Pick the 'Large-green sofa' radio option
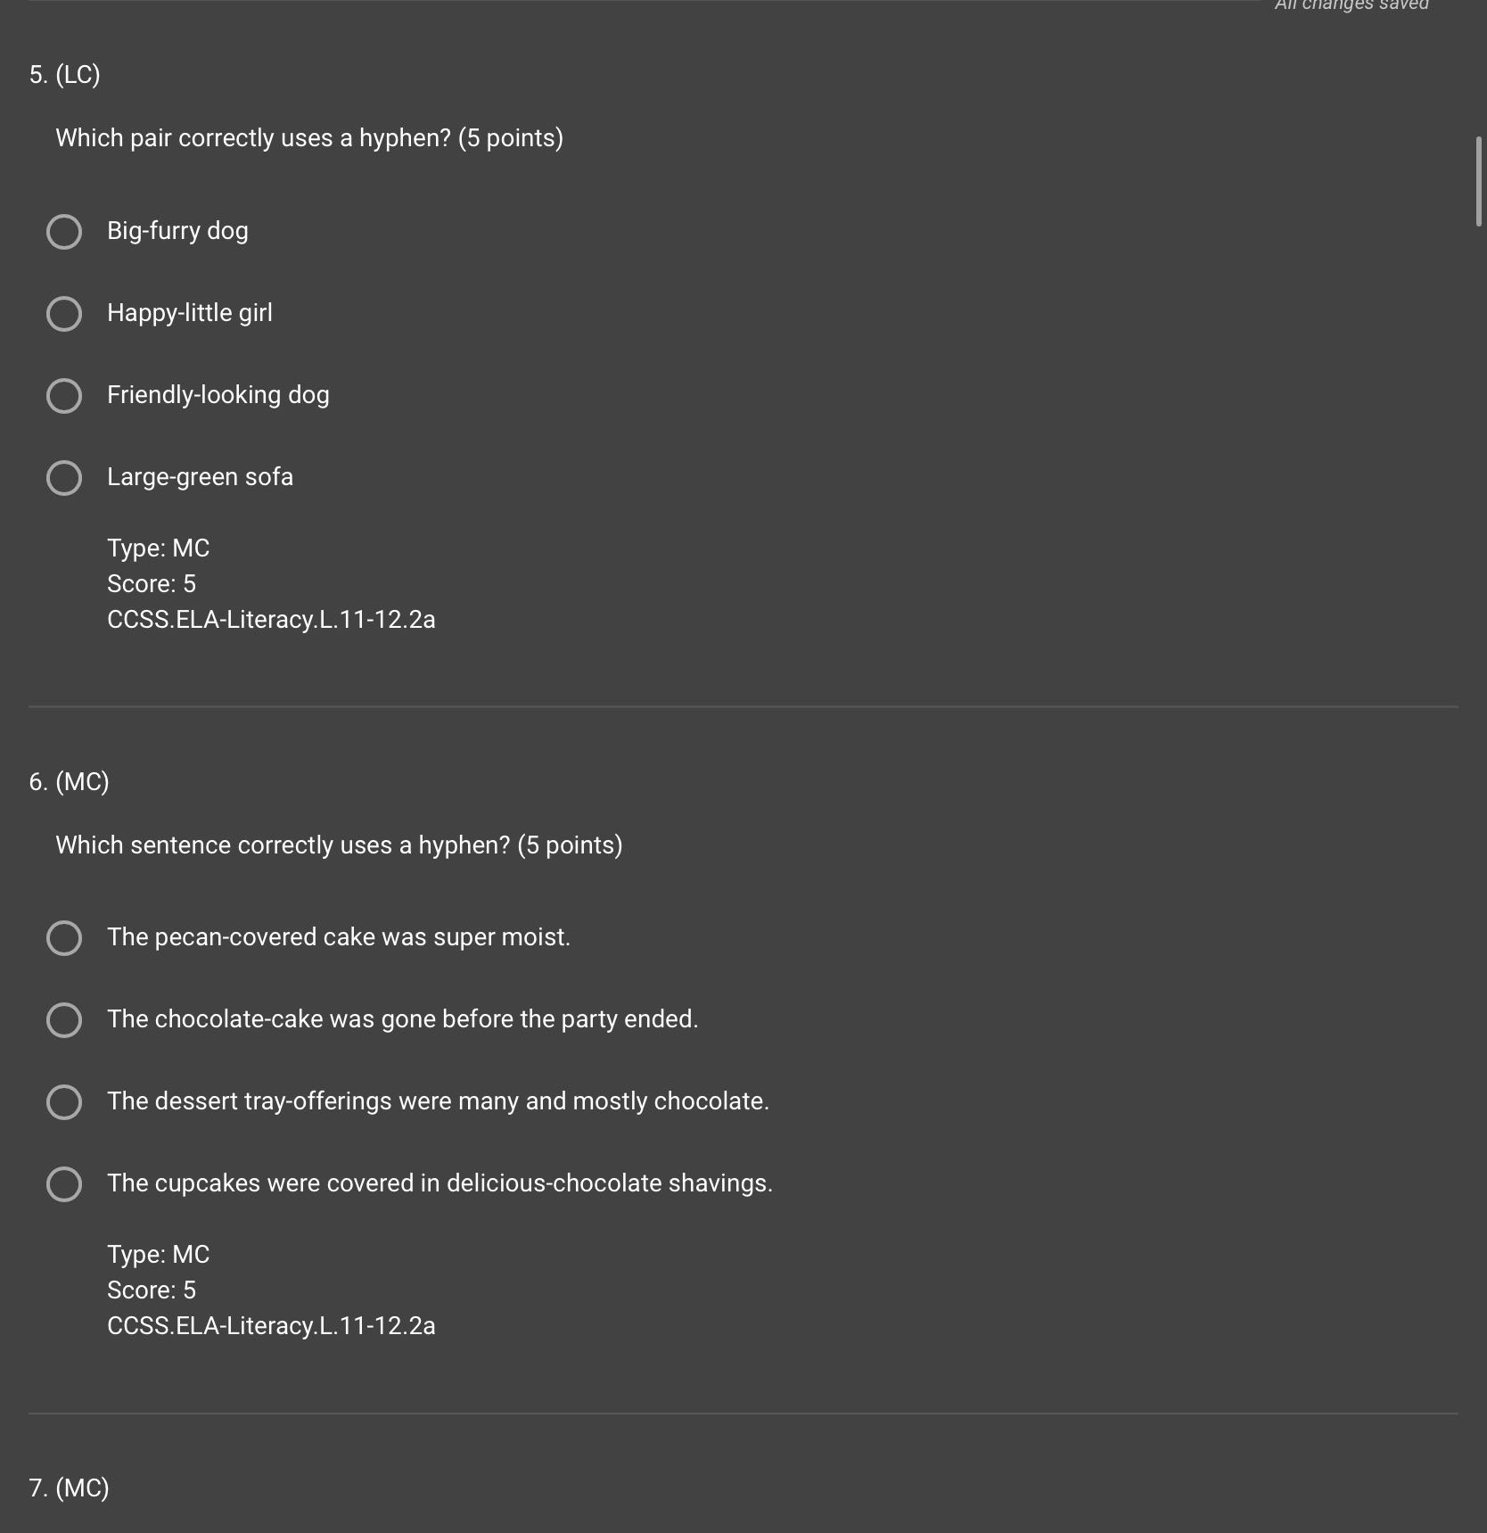This screenshot has height=1533, width=1487. click(64, 478)
